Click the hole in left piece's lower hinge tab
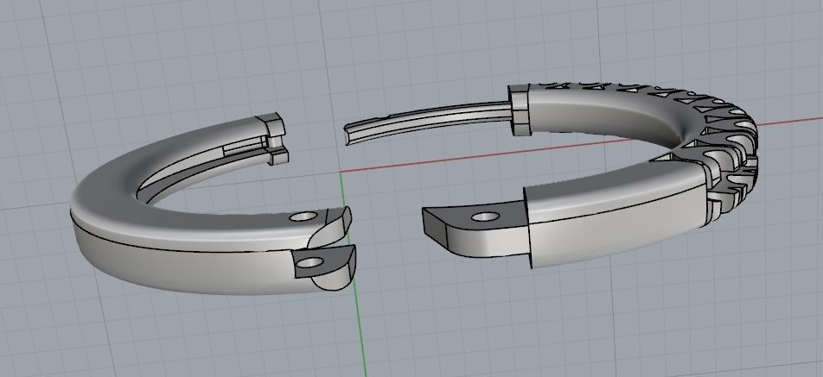Image resolution: width=823 pixels, height=377 pixels. 309,261
